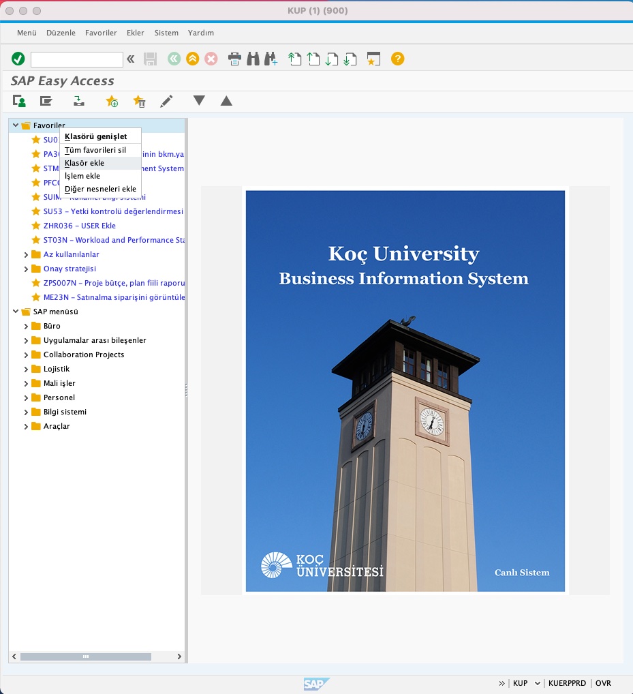The height and width of the screenshot is (694, 633).
Task: Open the Sistem menu
Action: tap(166, 32)
